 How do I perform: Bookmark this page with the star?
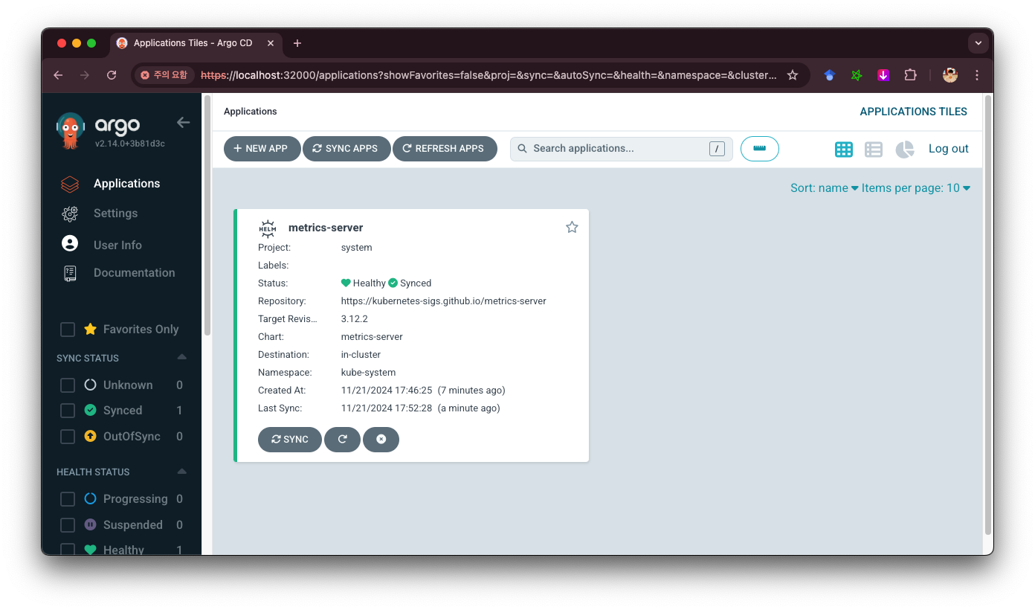(x=793, y=75)
